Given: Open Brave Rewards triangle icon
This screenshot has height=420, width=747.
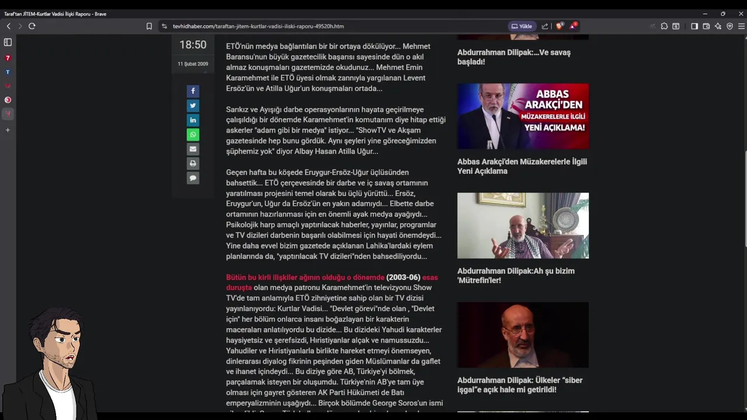Looking at the screenshot, I should (573, 26).
